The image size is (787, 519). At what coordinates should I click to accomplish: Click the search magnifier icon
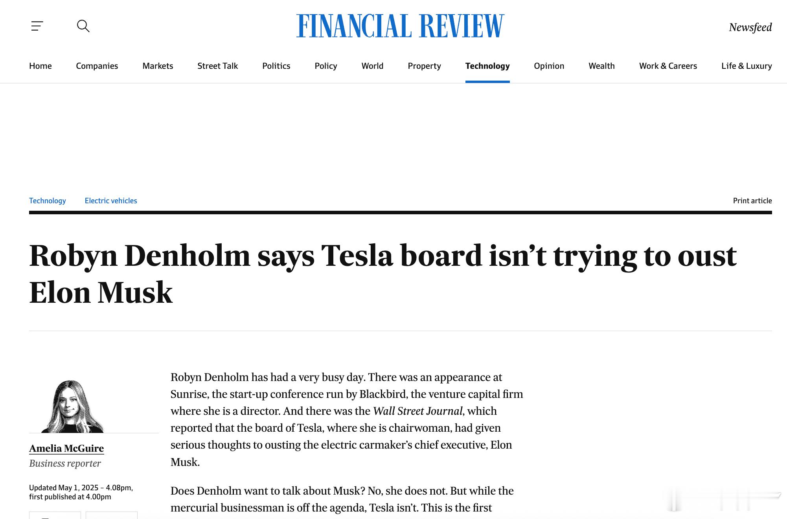(83, 26)
